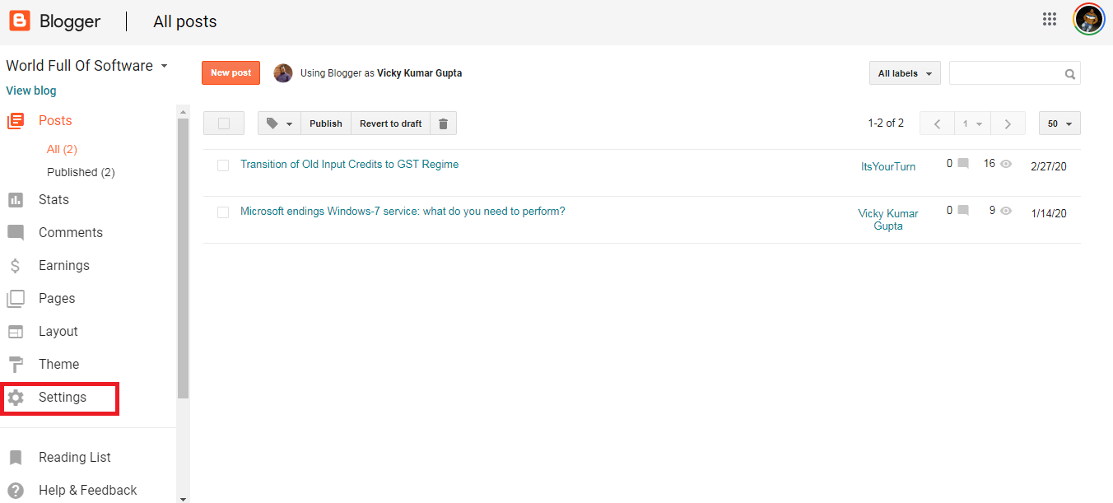
Task: Check the GST Regime post checkbox
Action: pyautogui.click(x=223, y=165)
